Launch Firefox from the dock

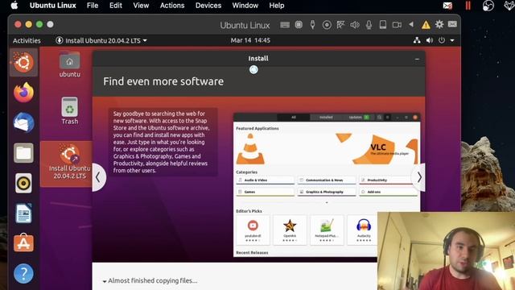(23, 93)
